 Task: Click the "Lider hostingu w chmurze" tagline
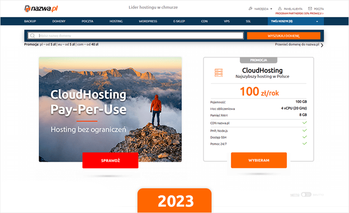pyautogui.click(x=153, y=7)
